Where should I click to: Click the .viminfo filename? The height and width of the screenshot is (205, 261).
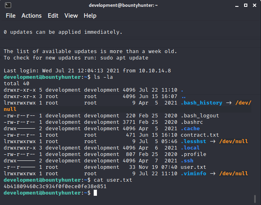(x=193, y=174)
